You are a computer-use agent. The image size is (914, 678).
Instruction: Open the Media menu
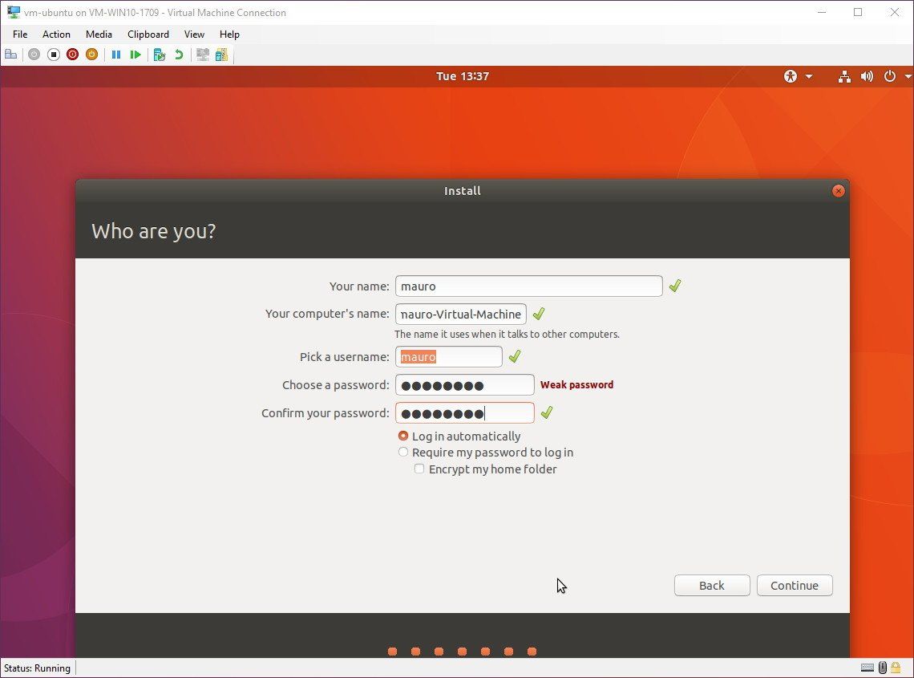(x=99, y=35)
